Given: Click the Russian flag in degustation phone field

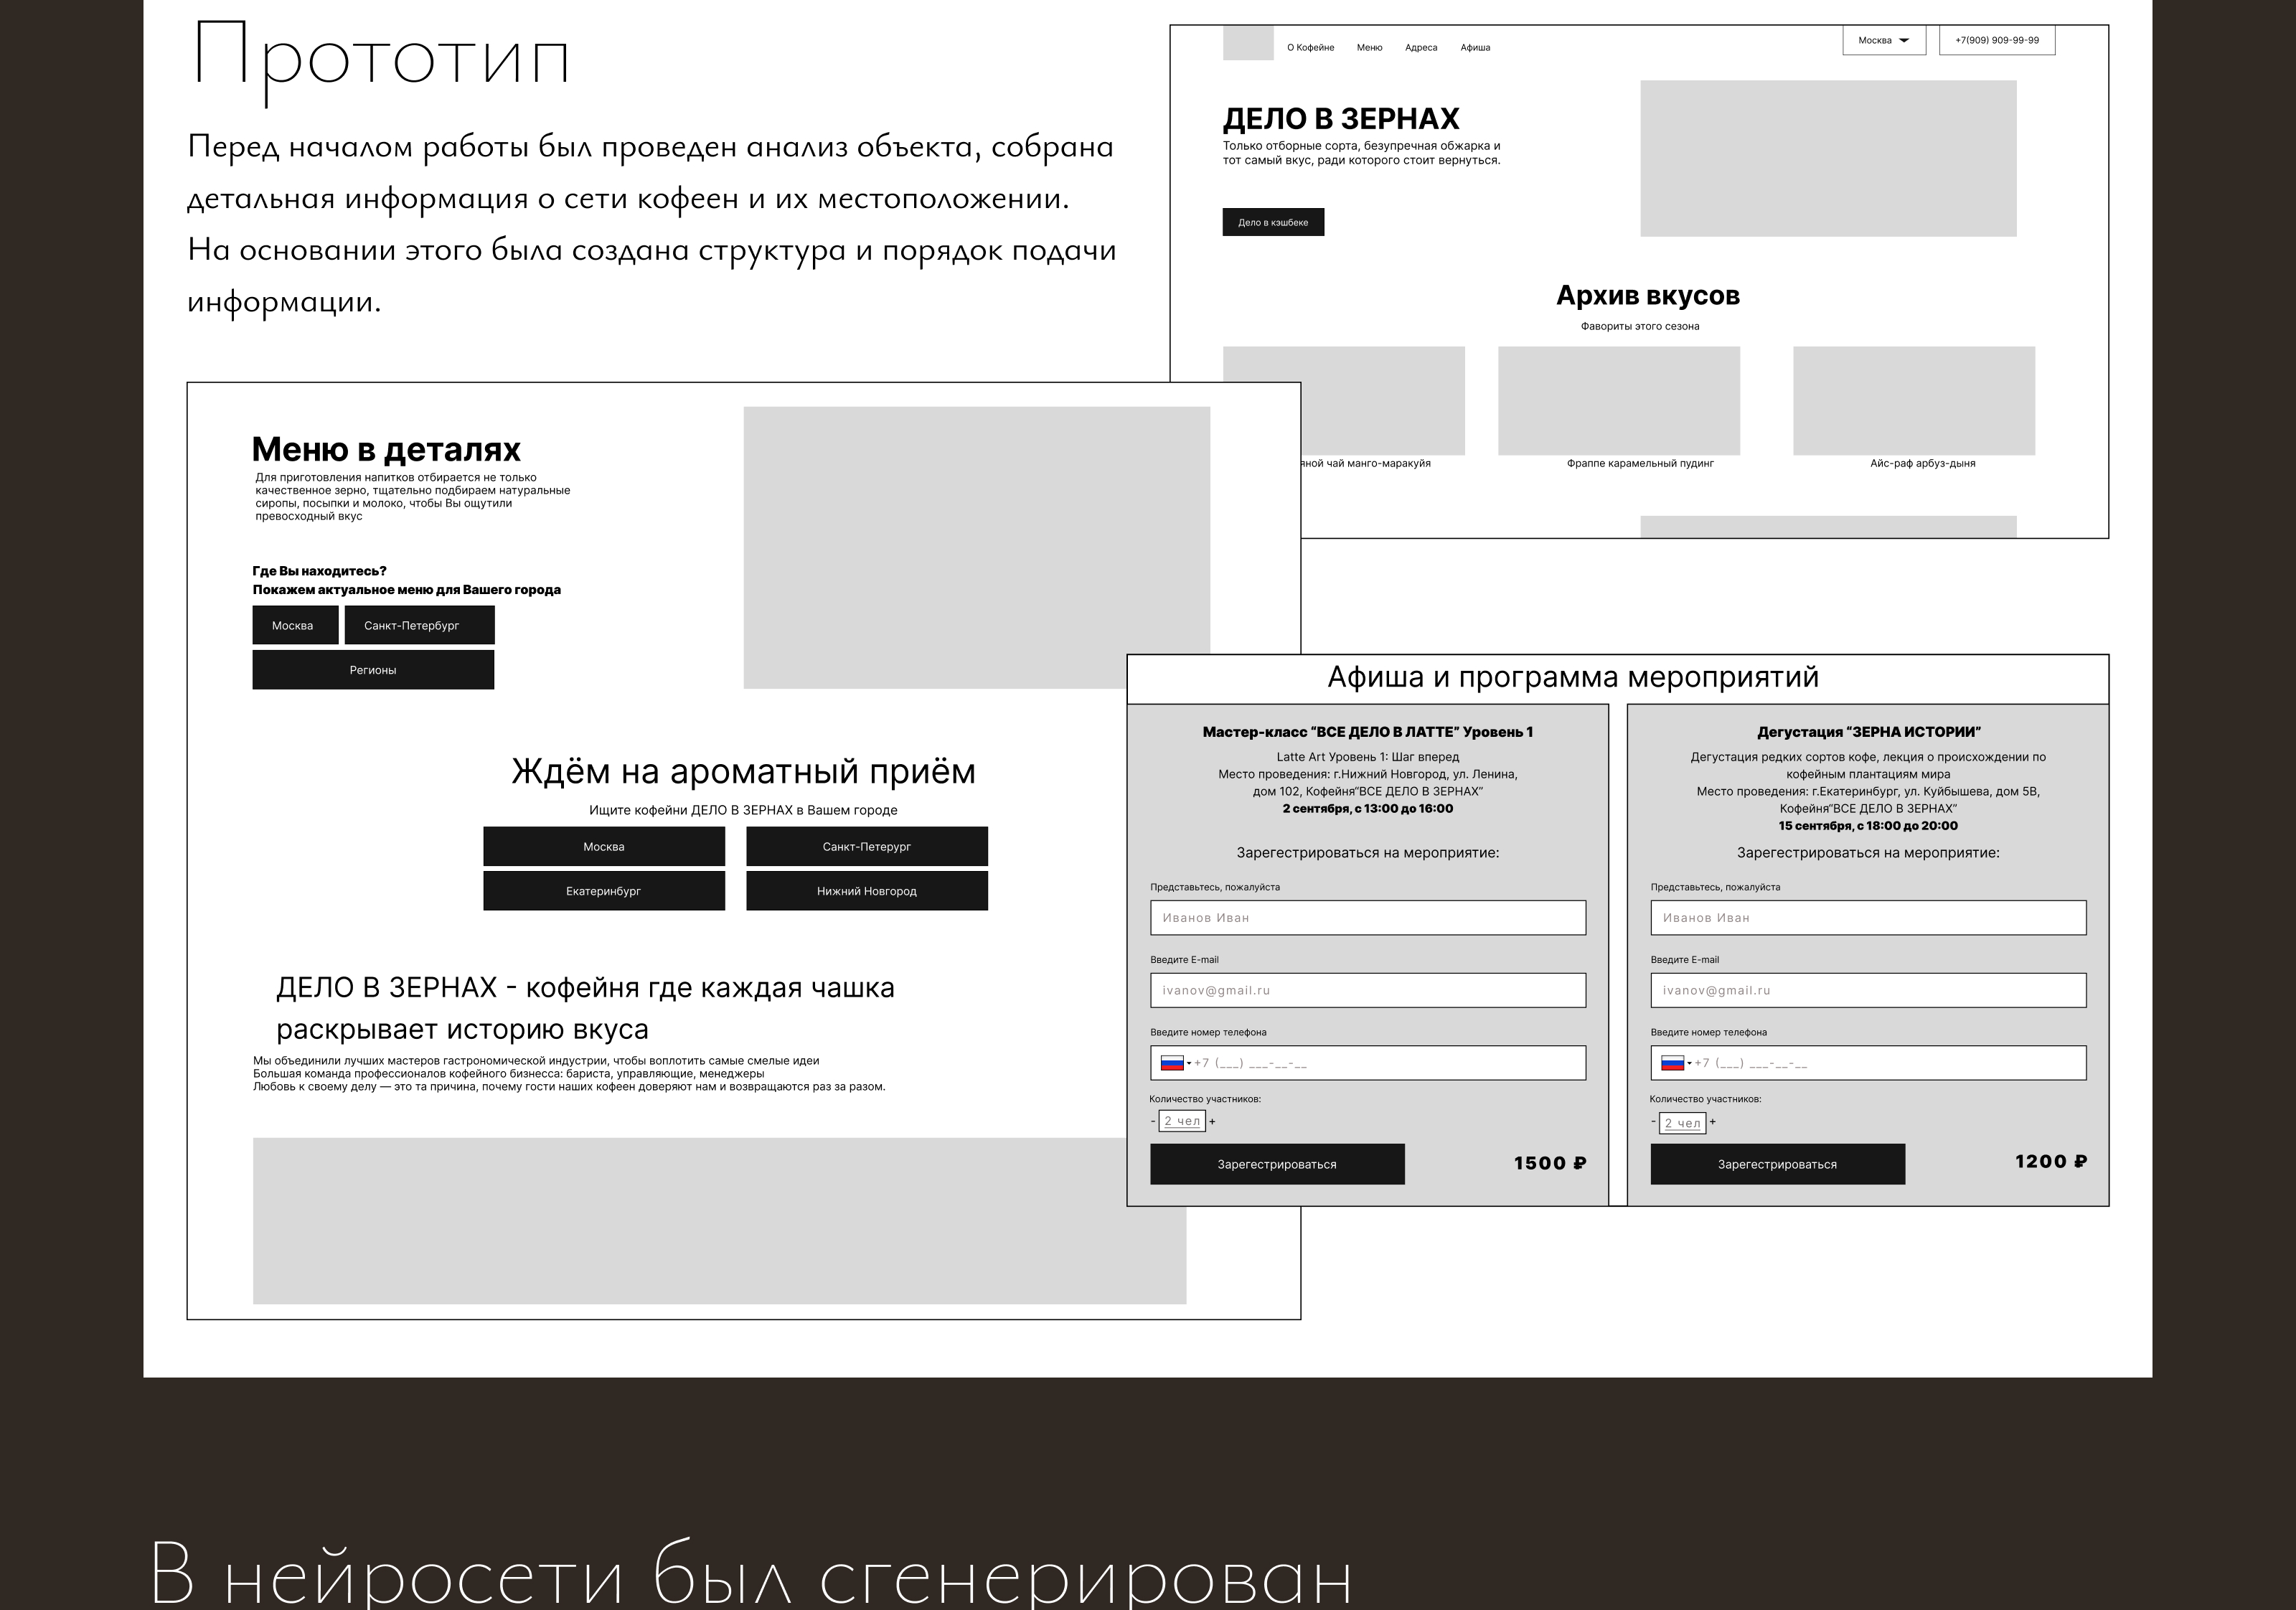Looking at the screenshot, I should pos(1672,1063).
